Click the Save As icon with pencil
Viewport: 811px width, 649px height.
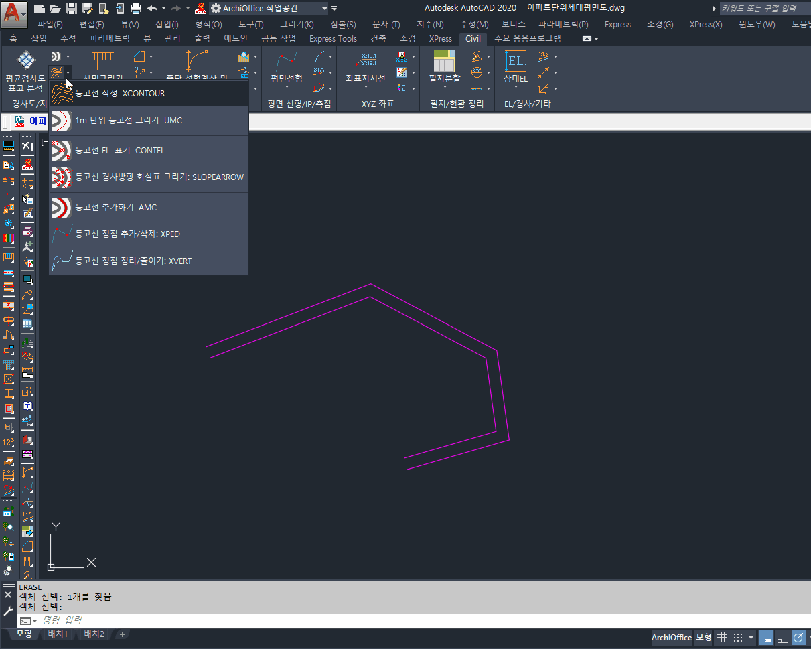click(87, 9)
